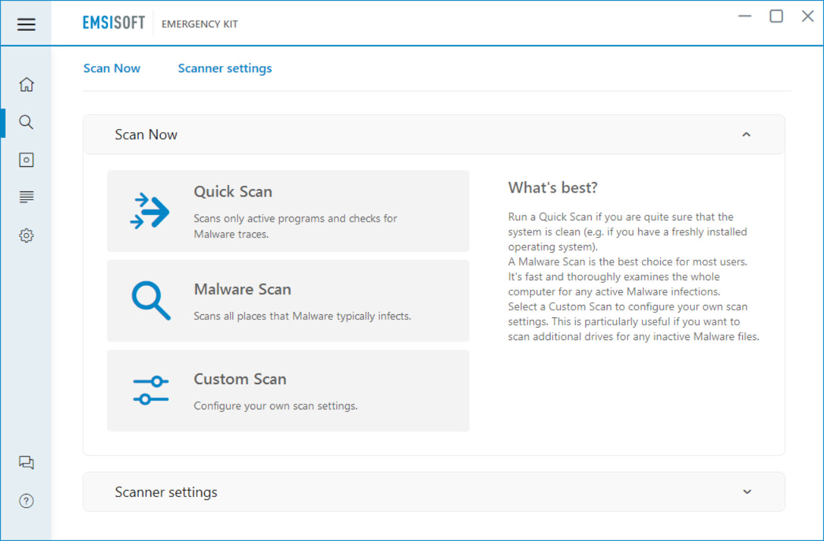The height and width of the screenshot is (541, 824).
Task: Minimize the Emsisoft window
Action: pos(745,16)
